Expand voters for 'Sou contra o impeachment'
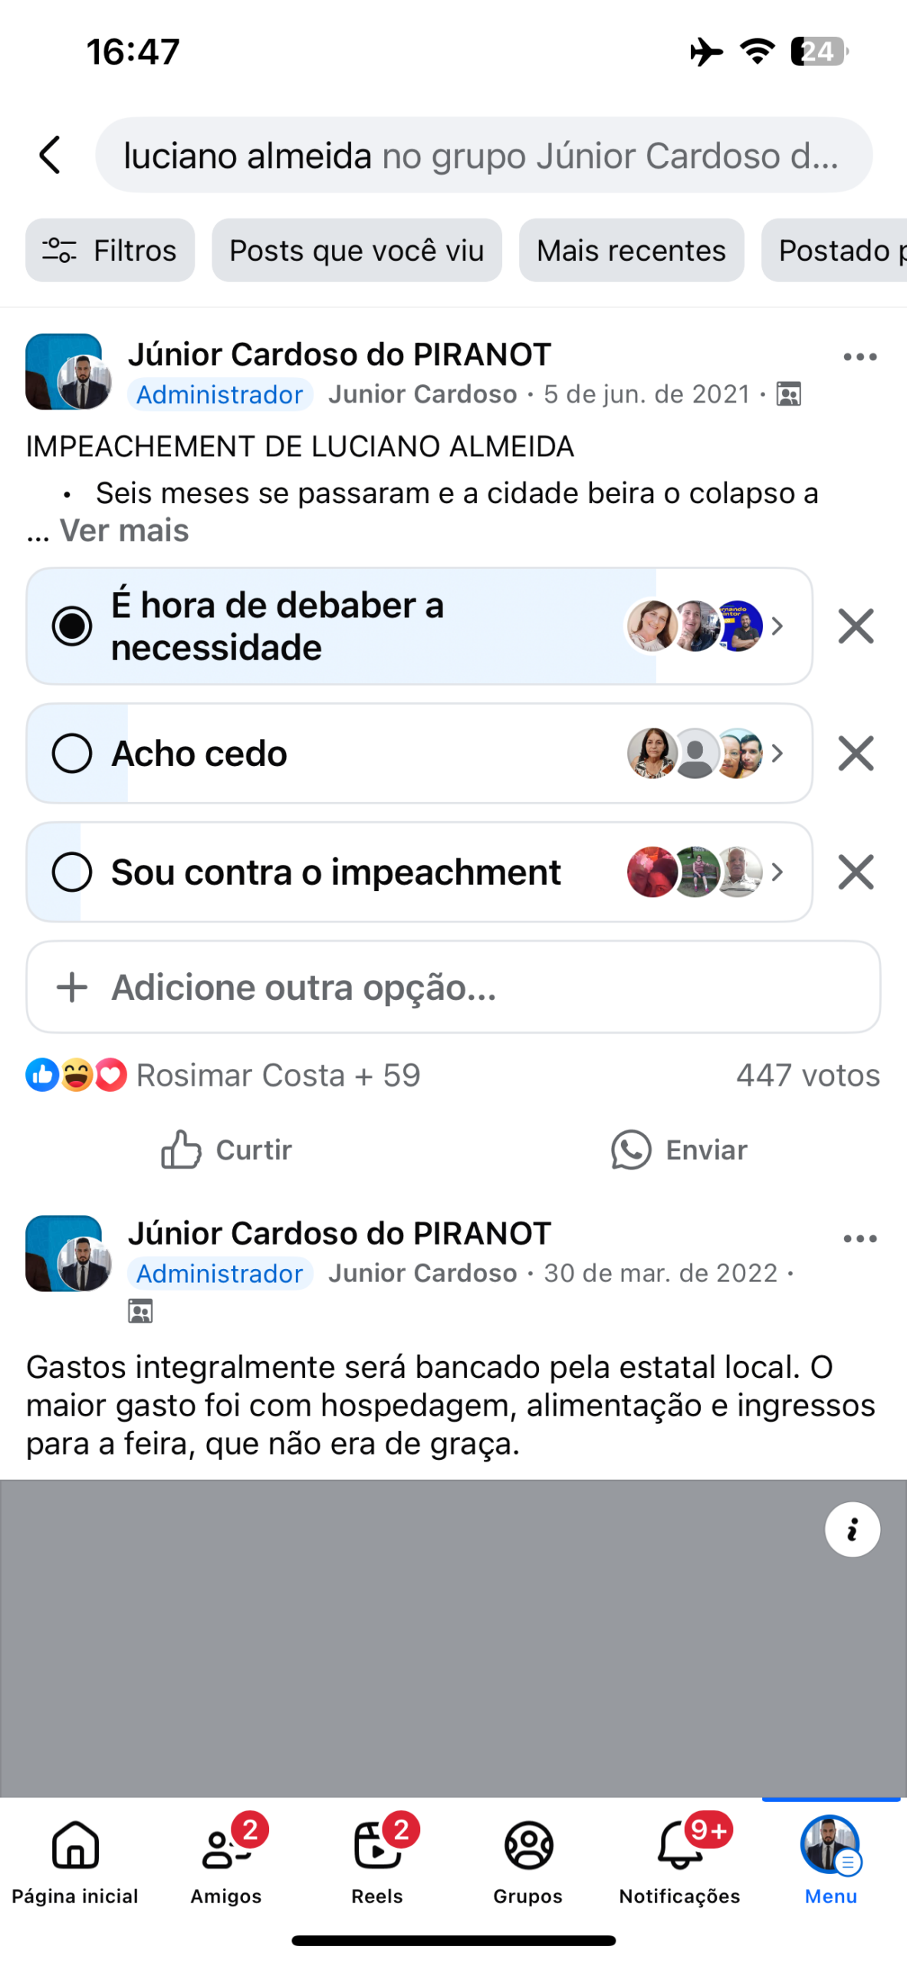Image resolution: width=907 pixels, height=1963 pixels. [x=777, y=873]
